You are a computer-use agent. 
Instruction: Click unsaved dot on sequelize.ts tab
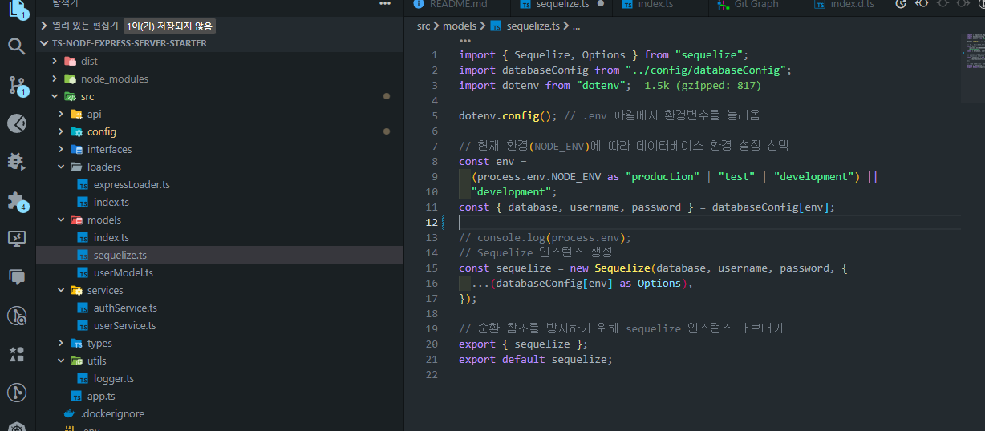pyautogui.click(x=600, y=4)
